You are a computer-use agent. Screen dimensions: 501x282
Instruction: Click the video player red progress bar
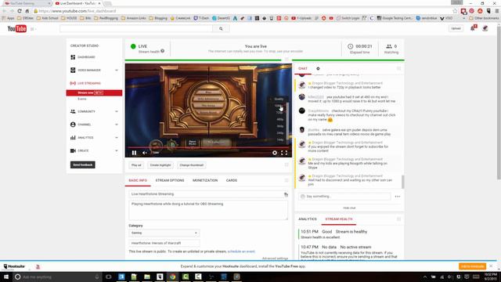(x=208, y=147)
